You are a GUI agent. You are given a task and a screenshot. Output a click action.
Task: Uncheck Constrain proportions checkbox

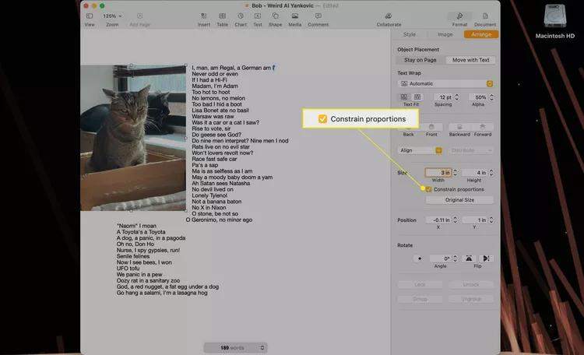coord(428,189)
